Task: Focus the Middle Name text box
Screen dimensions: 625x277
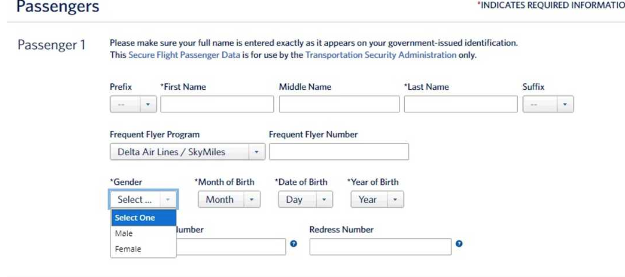Action: pos(339,104)
